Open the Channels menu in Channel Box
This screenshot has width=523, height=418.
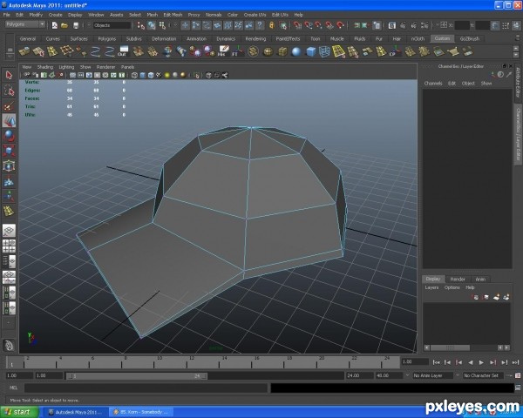pyautogui.click(x=433, y=84)
